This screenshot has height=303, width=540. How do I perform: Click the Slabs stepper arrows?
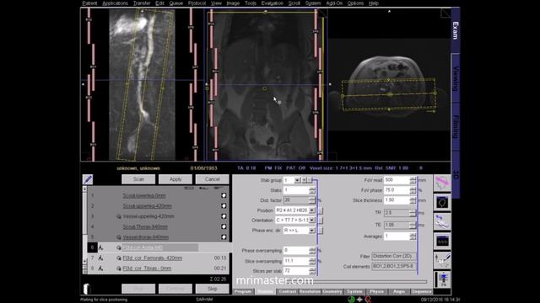tap(312, 190)
